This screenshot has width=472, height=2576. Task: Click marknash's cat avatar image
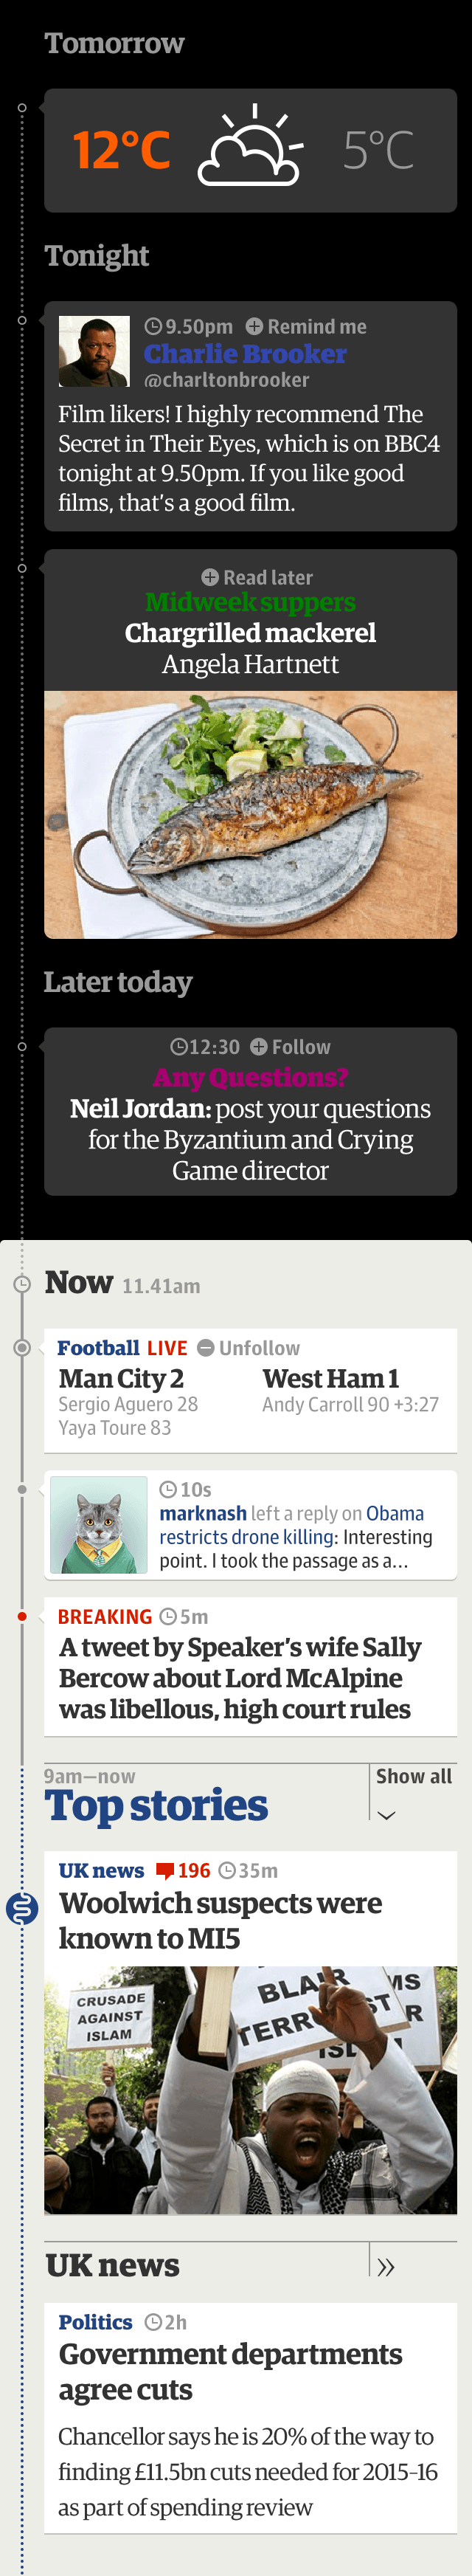98,1525
